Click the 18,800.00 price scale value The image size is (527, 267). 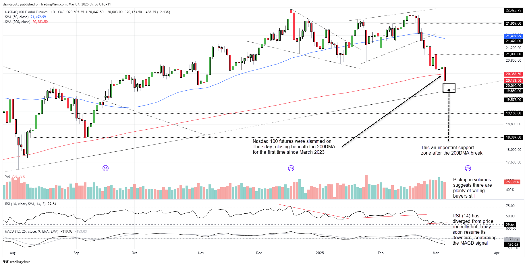[x=514, y=124]
